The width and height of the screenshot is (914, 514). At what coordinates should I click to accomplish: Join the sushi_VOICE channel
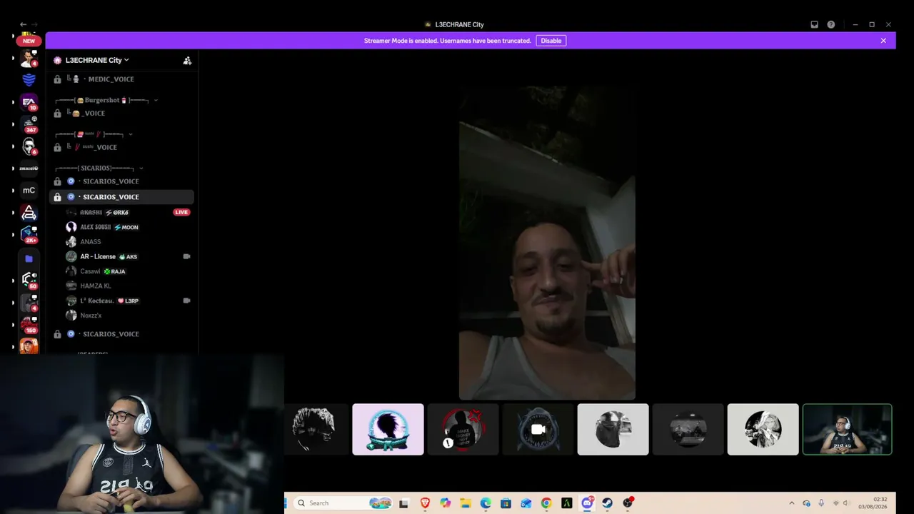pyautogui.click(x=121, y=147)
